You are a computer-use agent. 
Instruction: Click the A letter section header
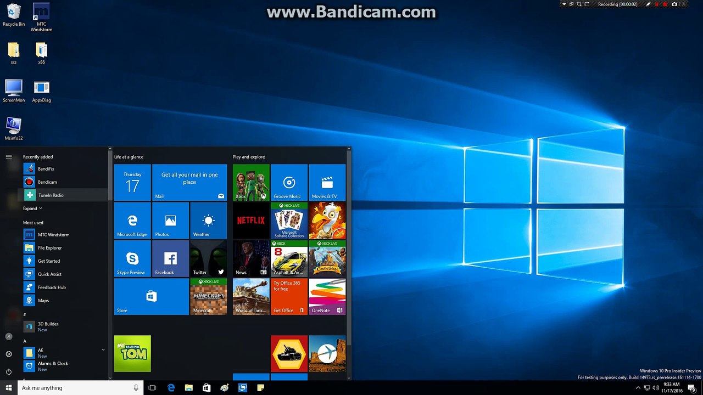(x=25, y=341)
